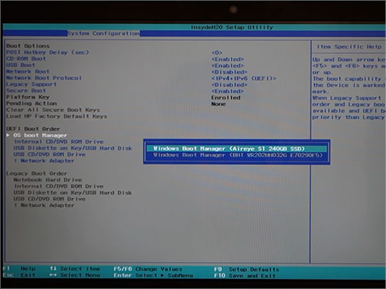This screenshot has width=386, height=289.
Task: Click the Pending Action None value
Action: [x=218, y=104]
